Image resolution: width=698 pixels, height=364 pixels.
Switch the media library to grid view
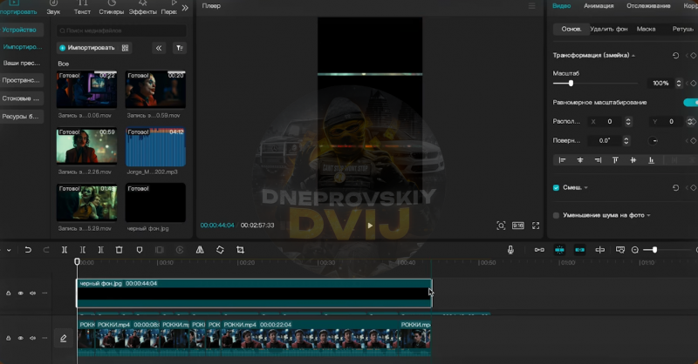pyautogui.click(x=125, y=48)
